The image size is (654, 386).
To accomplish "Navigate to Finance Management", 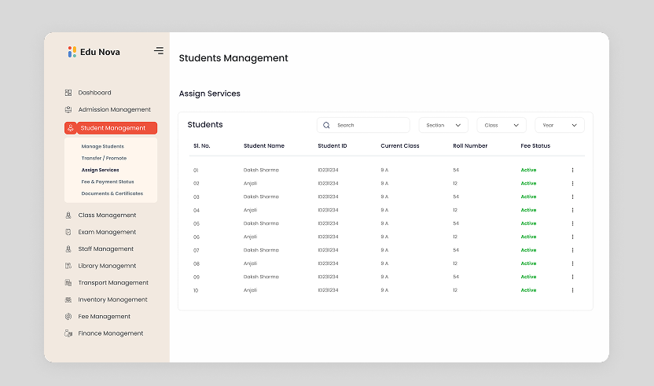I will (111, 333).
